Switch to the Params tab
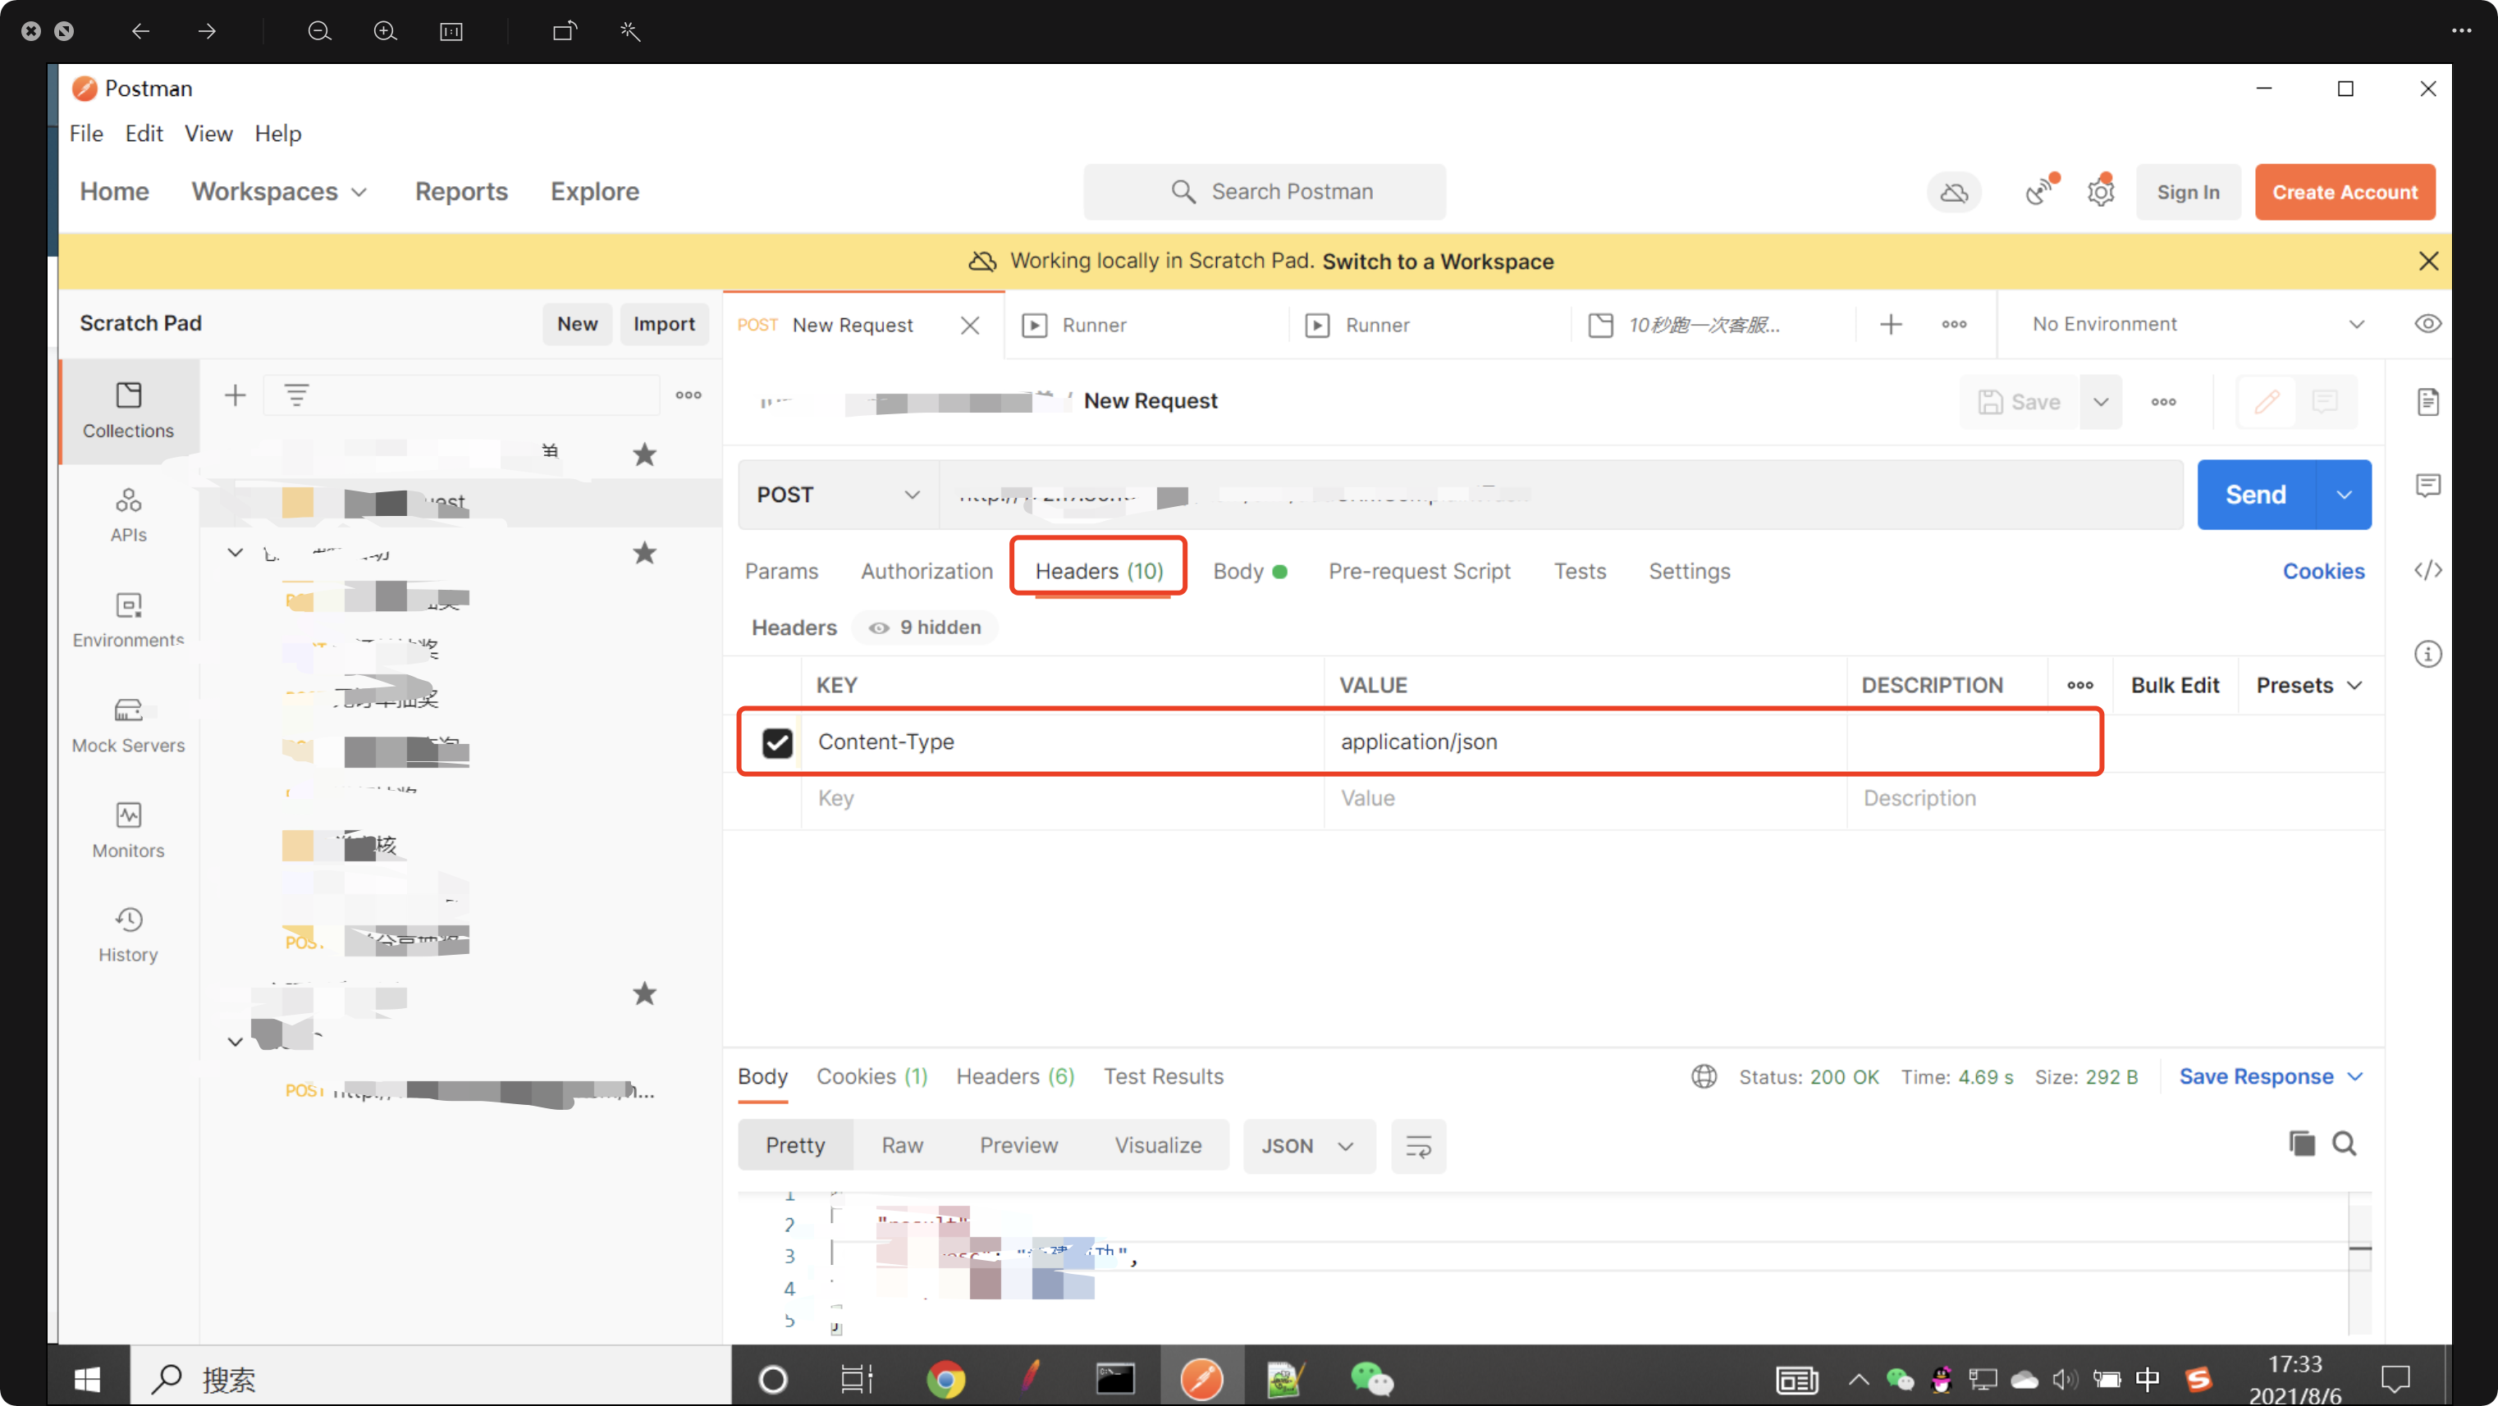Viewport: 2498px width, 1406px height. click(x=781, y=571)
